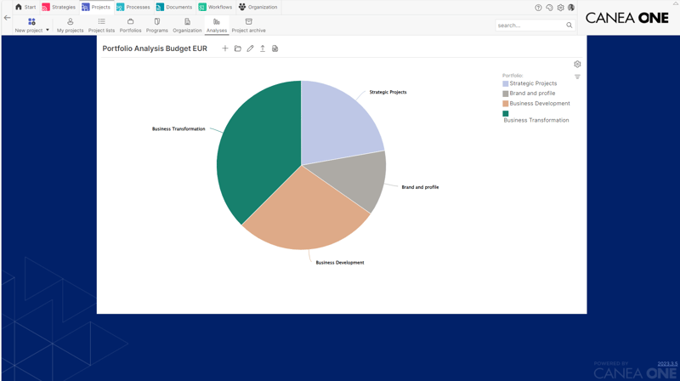
Task: Switch to the Strategies tab
Action: [59, 7]
